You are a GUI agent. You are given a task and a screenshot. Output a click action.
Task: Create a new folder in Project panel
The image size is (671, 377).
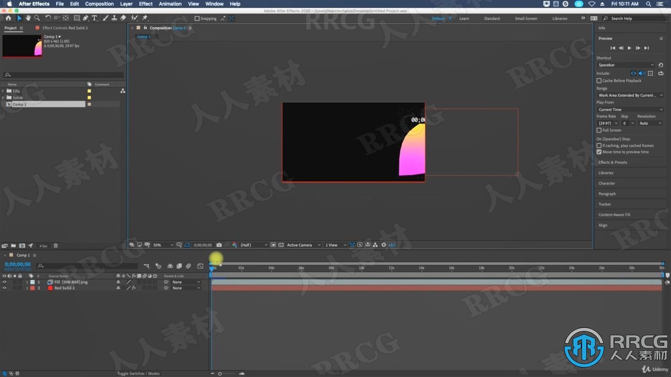click(x=13, y=246)
